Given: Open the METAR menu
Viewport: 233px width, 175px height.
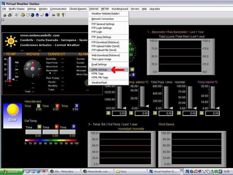Looking at the screenshot, I should pos(105,9).
